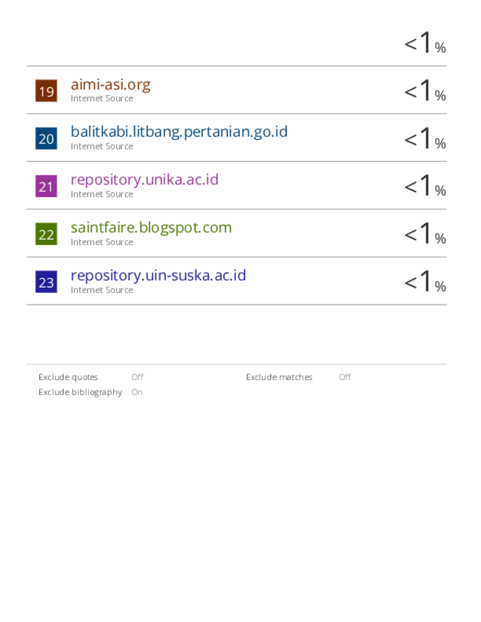Viewport: 481px width, 622px height.
Task: Select the Exclude matches label
Action: point(279,377)
